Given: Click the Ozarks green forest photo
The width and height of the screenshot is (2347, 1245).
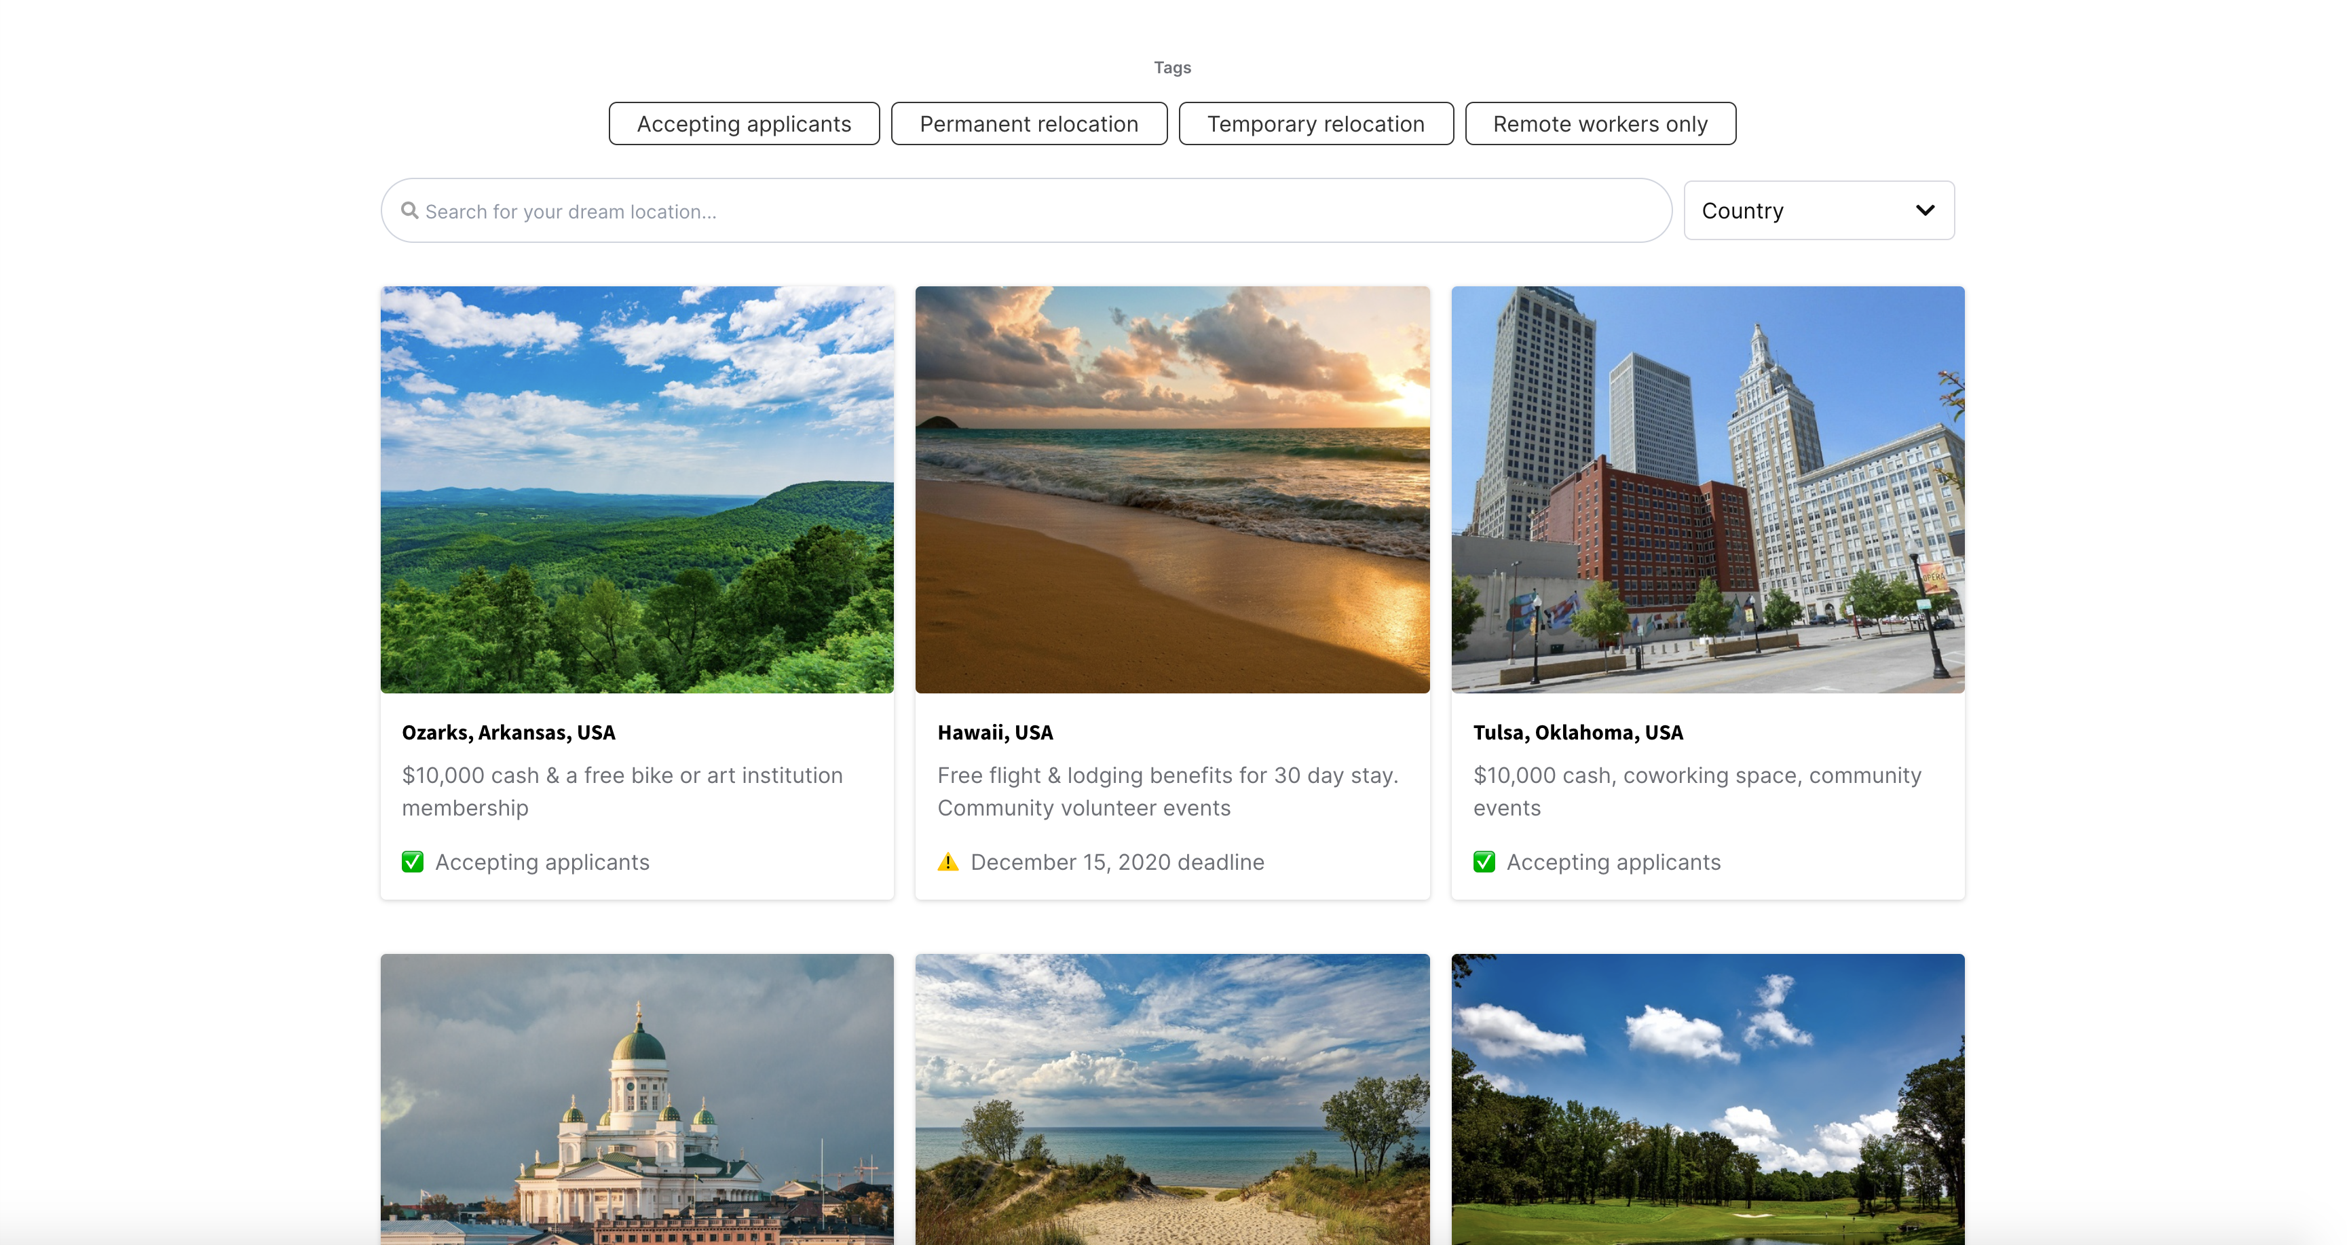Looking at the screenshot, I should [x=637, y=490].
